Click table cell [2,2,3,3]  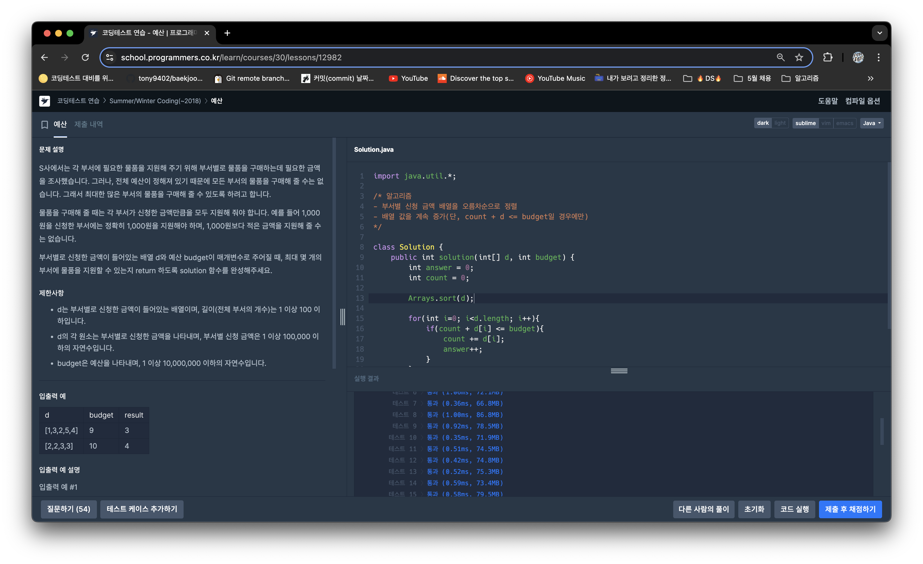tap(61, 446)
